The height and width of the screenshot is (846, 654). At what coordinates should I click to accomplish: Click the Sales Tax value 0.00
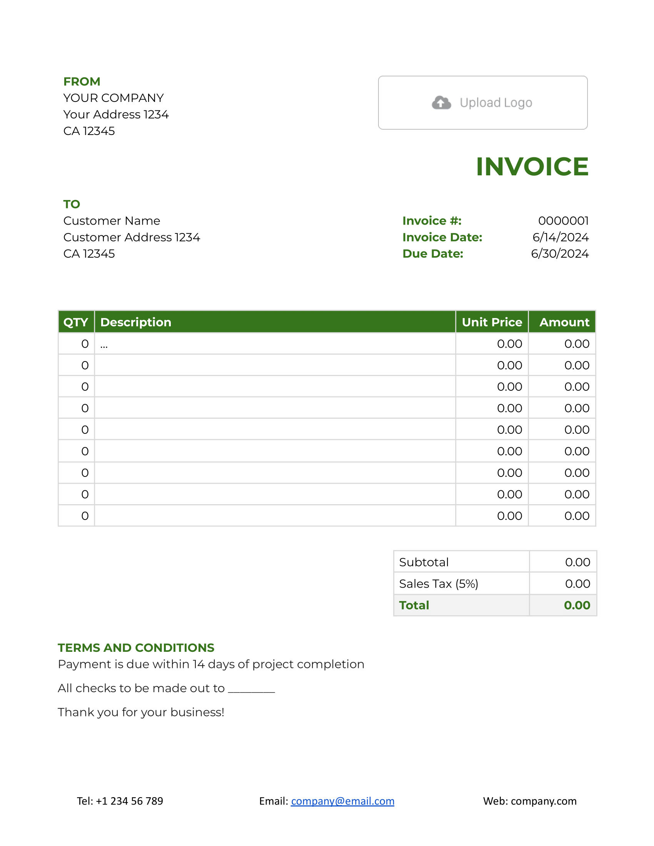[577, 584]
